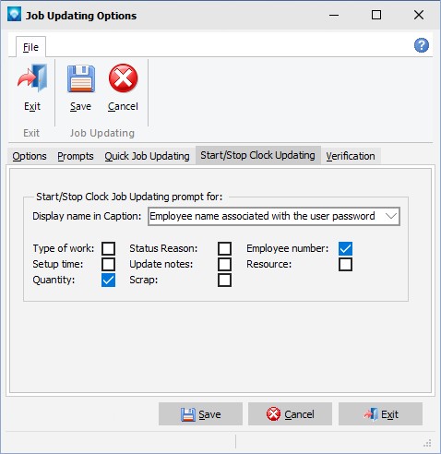The width and height of the screenshot is (441, 454).
Task: Click the window resize grip in status bar
Action: pos(427,443)
